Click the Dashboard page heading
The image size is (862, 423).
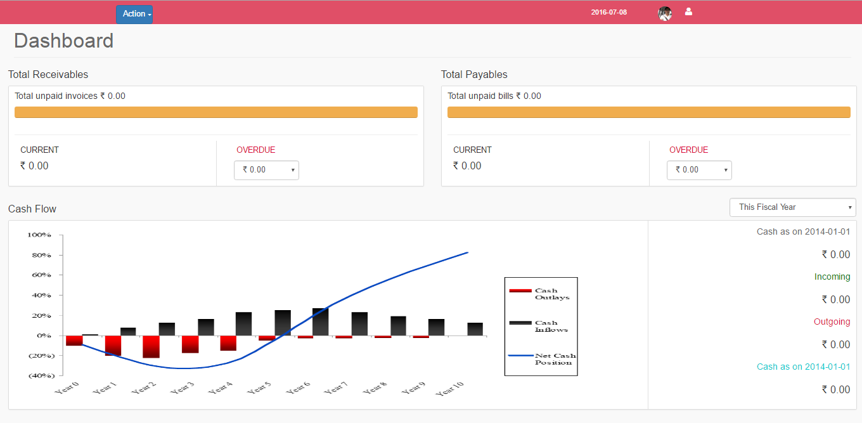pos(64,41)
